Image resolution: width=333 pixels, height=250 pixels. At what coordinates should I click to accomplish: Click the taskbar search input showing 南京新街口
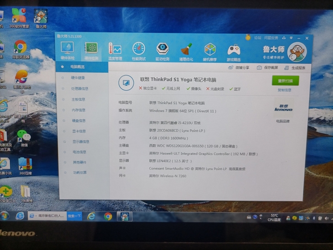click(48, 216)
